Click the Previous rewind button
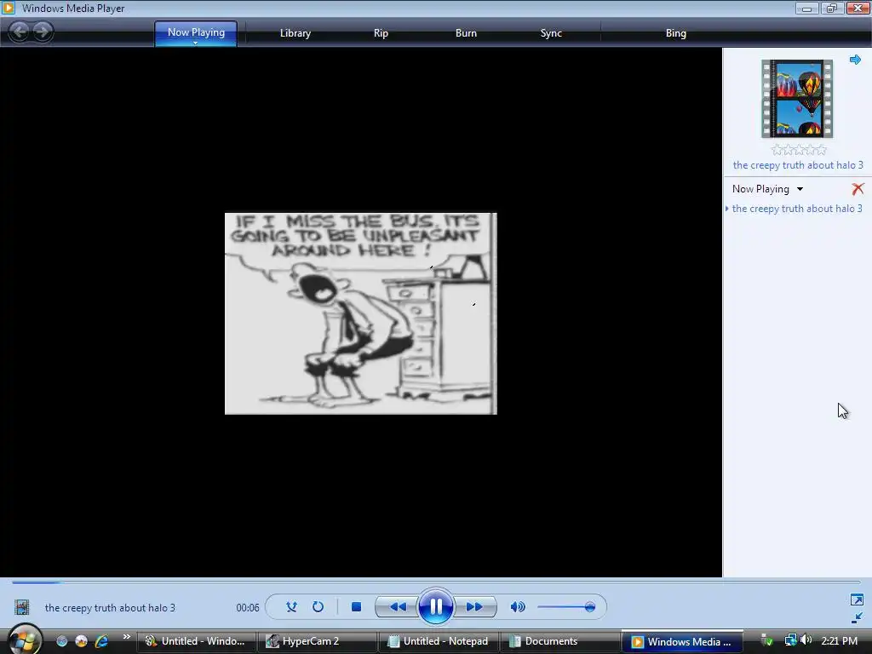The height and width of the screenshot is (654, 872). (397, 606)
